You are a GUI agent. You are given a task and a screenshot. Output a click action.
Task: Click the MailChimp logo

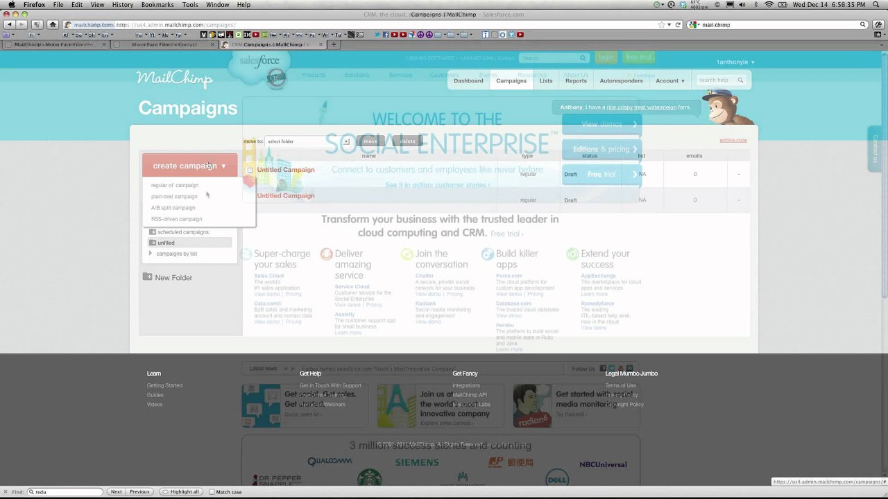point(174,79)
